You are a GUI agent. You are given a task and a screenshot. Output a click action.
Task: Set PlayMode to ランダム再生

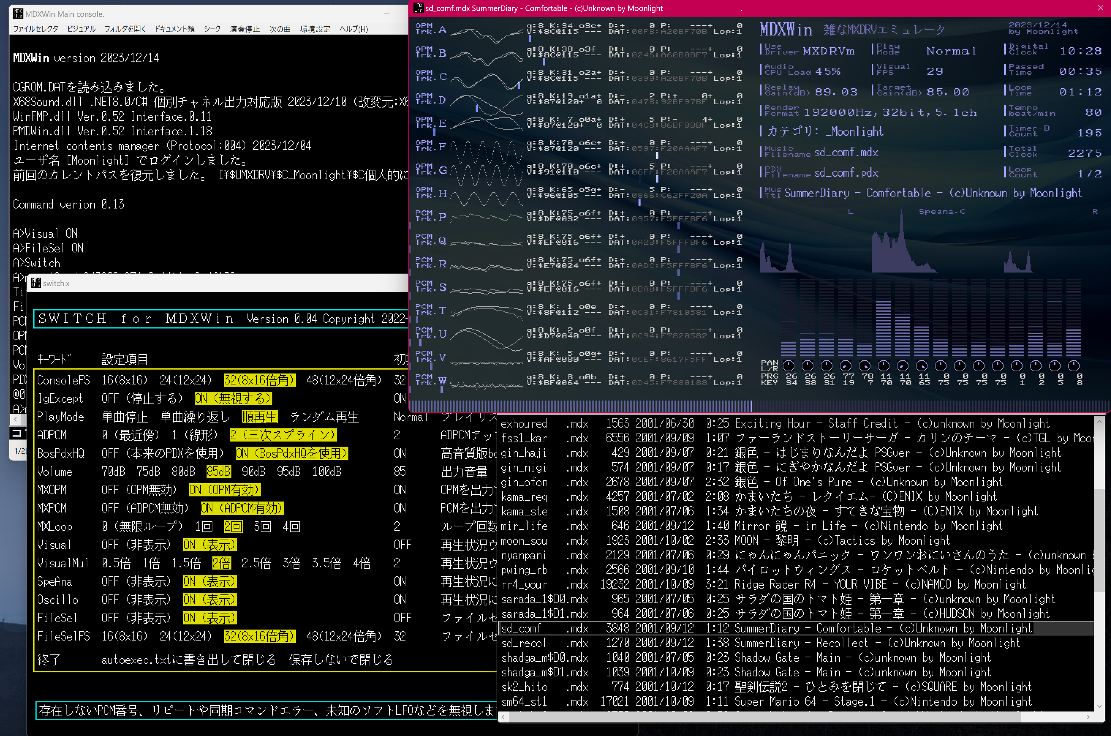point(324,417)
